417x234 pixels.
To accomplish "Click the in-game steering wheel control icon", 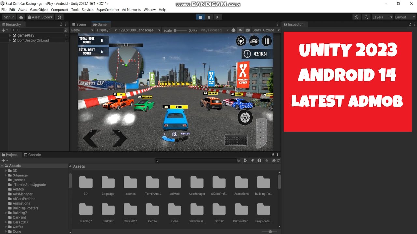I will (x=241, y=41).
